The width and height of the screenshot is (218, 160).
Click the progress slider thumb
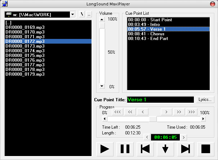[153, 119]
